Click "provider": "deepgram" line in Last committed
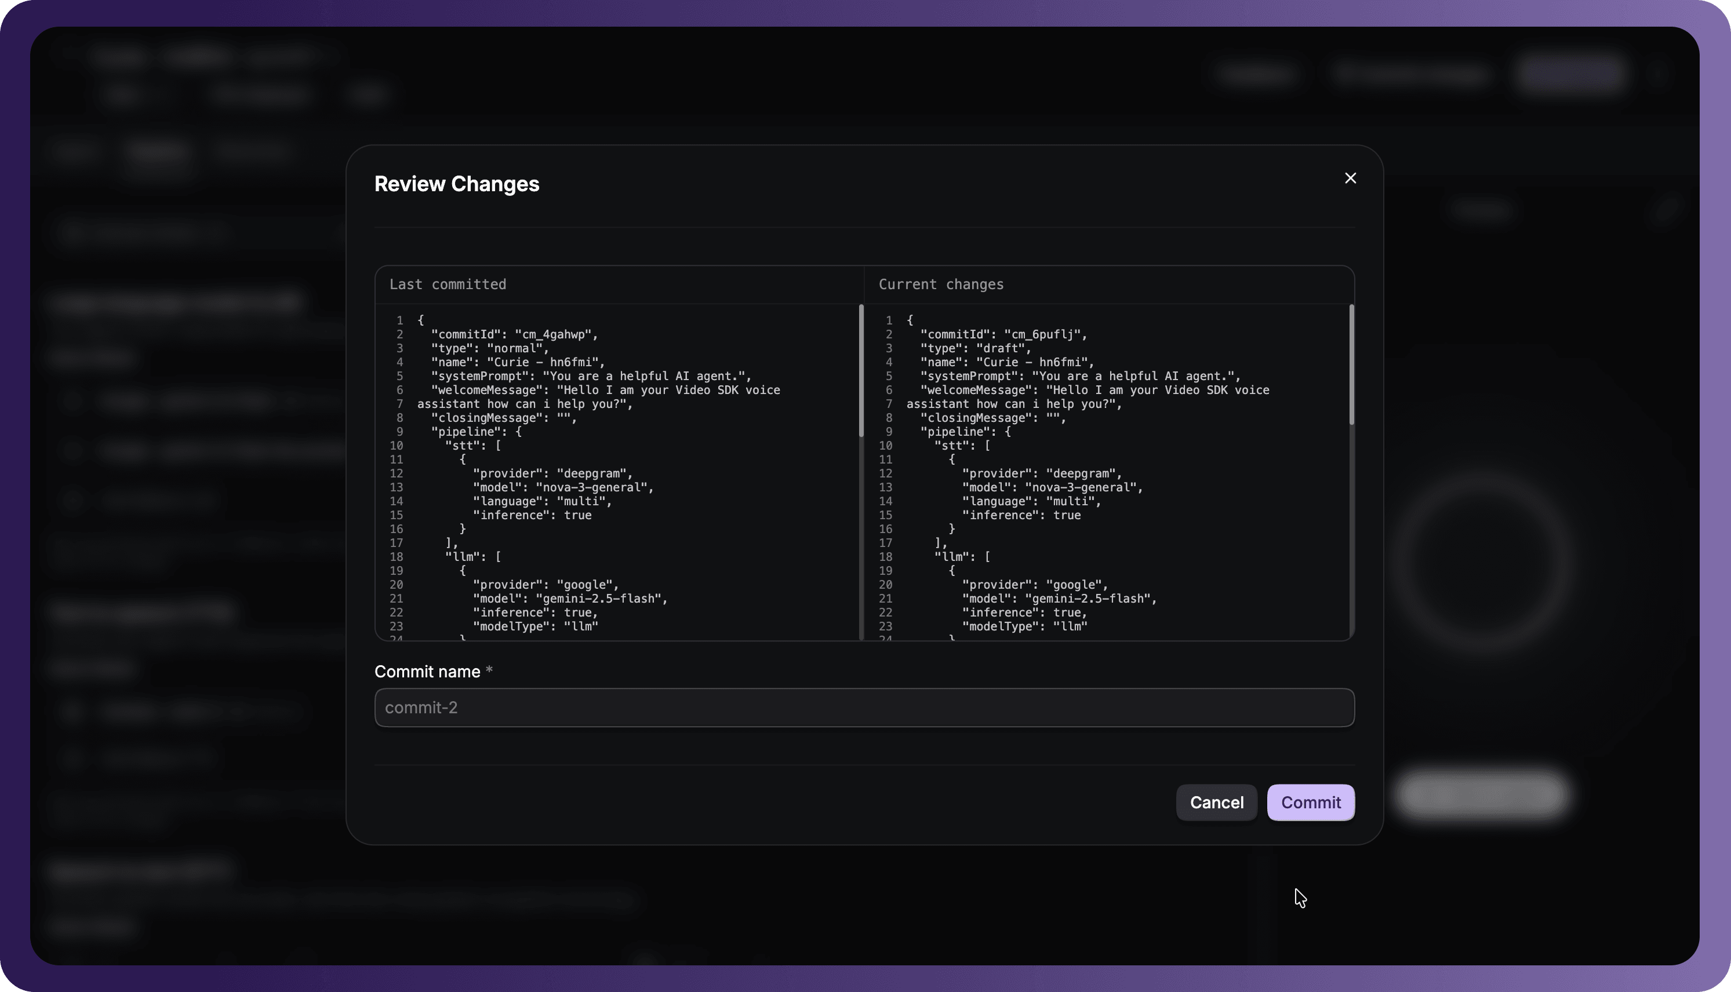 click(x=552, y=473)
